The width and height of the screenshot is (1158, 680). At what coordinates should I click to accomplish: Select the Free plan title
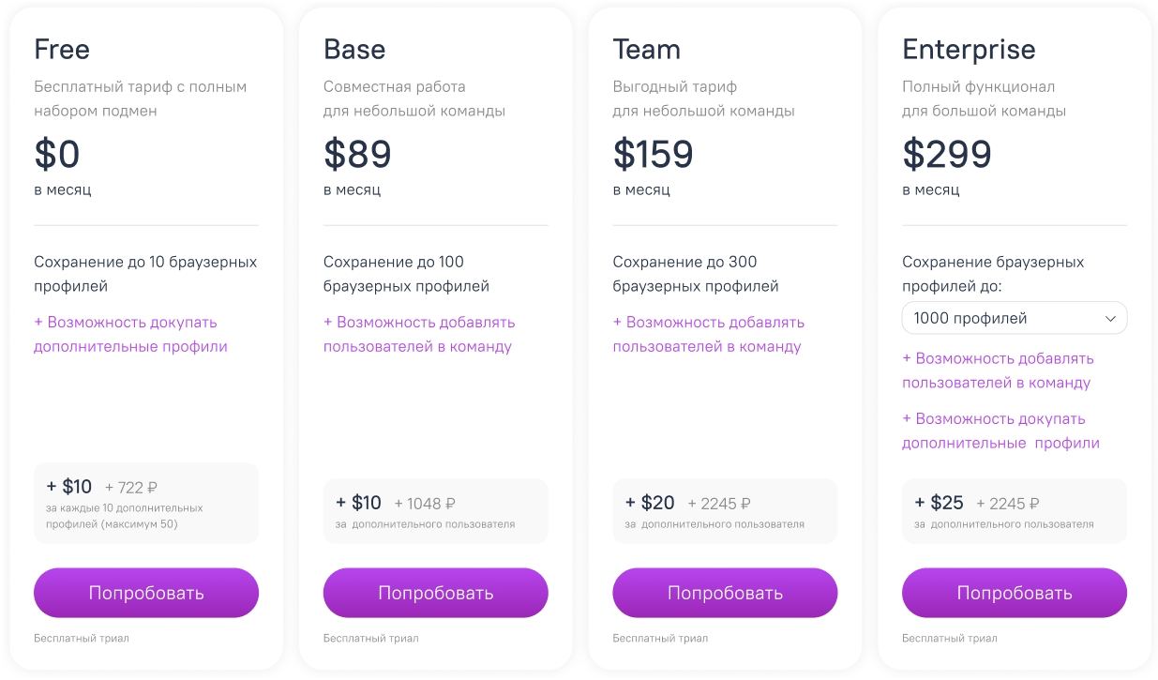[x=62, y=49]
